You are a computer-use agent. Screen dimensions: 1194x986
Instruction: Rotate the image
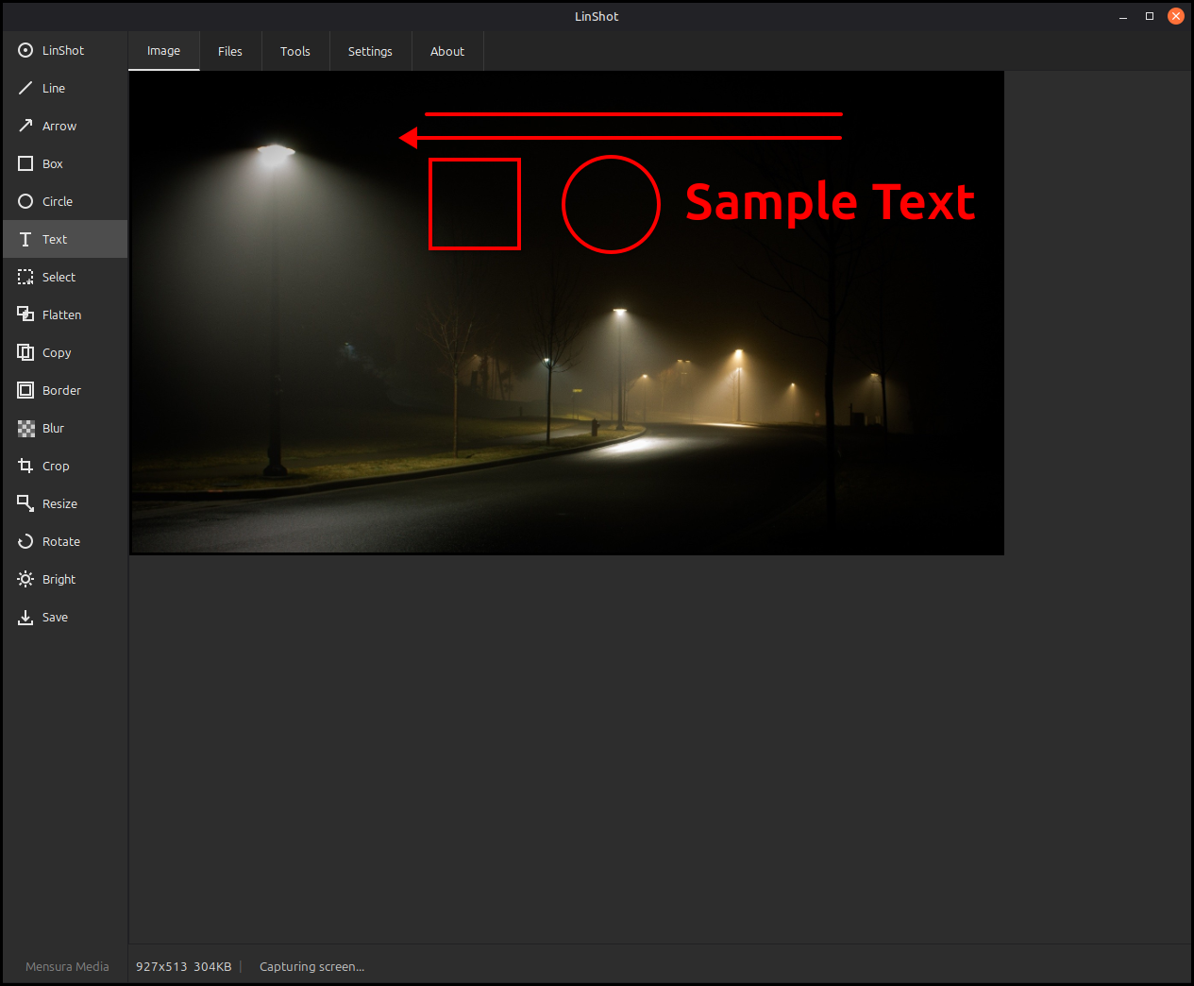tap(65, 541)
